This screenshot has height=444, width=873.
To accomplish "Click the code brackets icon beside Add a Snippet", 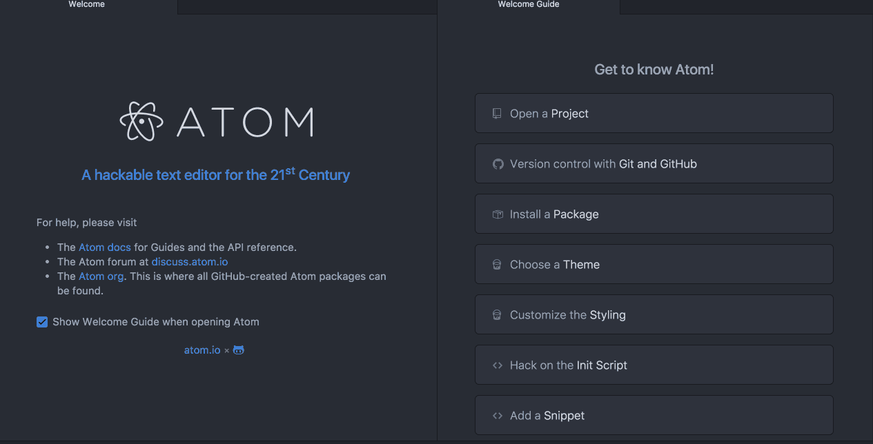I will point(498,416).
